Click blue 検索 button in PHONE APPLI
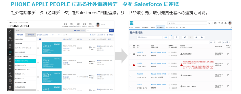This screenshot has width=241, height=94. pyautogui.click(x=111, y=30)
